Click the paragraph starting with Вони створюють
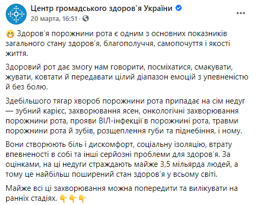Image resolution: width=258 pixels, height=205 pixels. [122, 160]
